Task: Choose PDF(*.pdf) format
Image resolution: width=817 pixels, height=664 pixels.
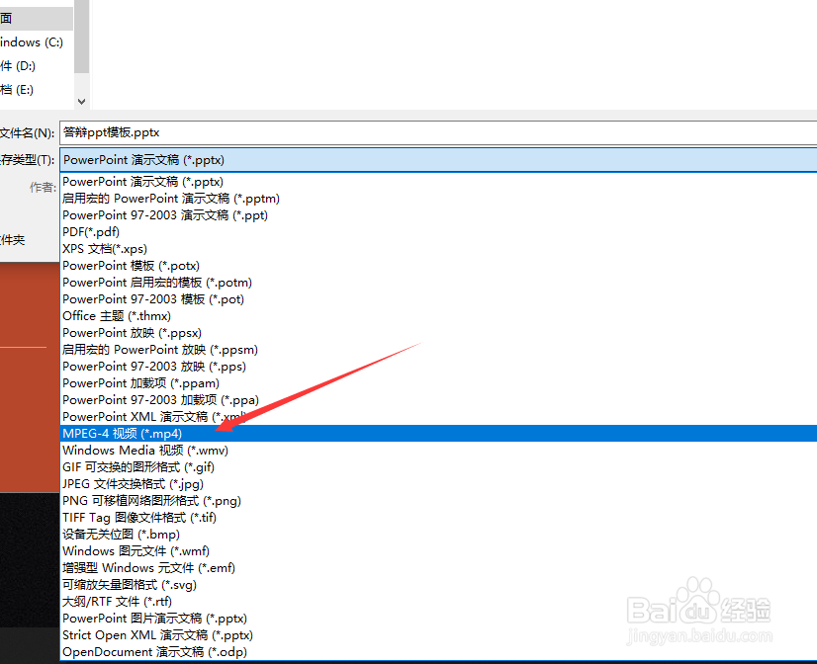Action: [438, 232]
